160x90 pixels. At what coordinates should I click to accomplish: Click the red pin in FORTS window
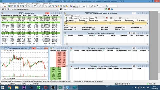47,13
